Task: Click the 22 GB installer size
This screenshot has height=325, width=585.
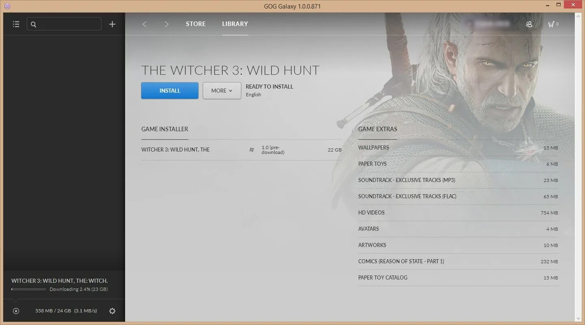Action: pos(335,150)
